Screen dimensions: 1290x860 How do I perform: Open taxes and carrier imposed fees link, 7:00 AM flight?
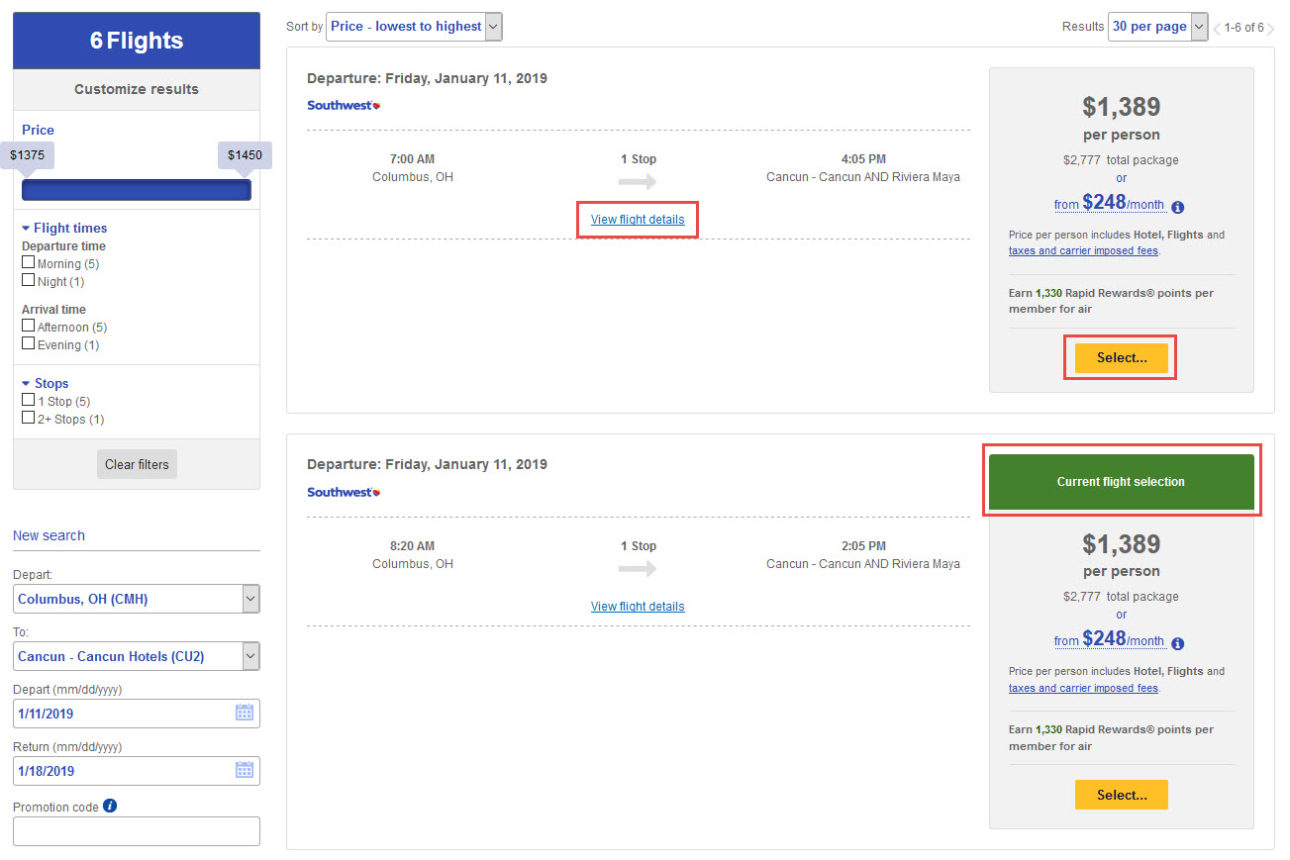click(1083, 250)
